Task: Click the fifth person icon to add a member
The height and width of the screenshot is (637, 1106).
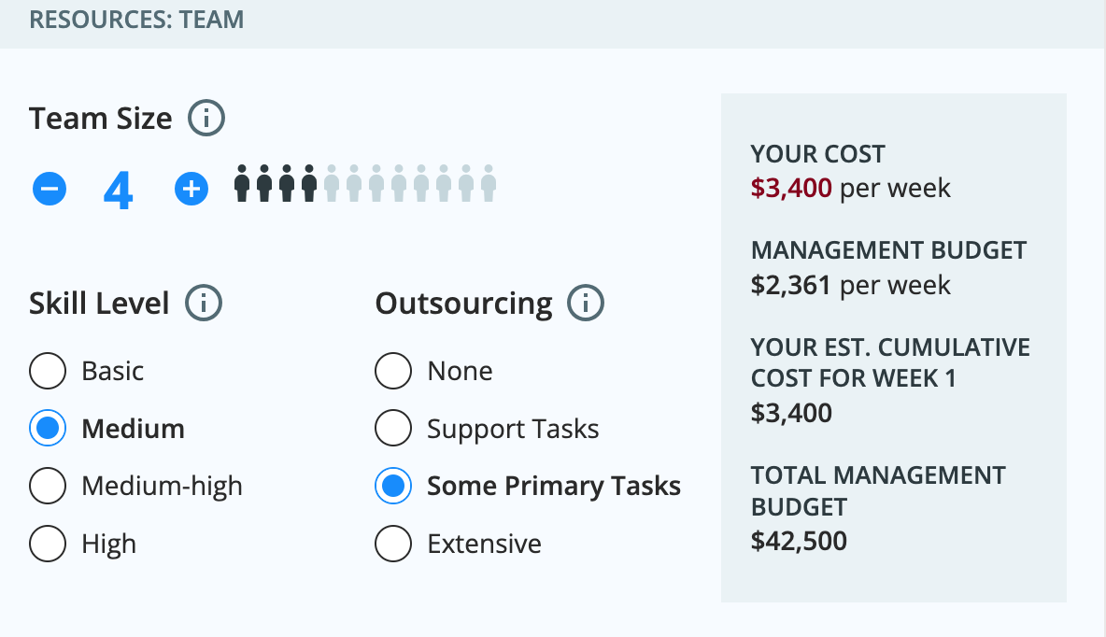Action: tap(333, 185)
